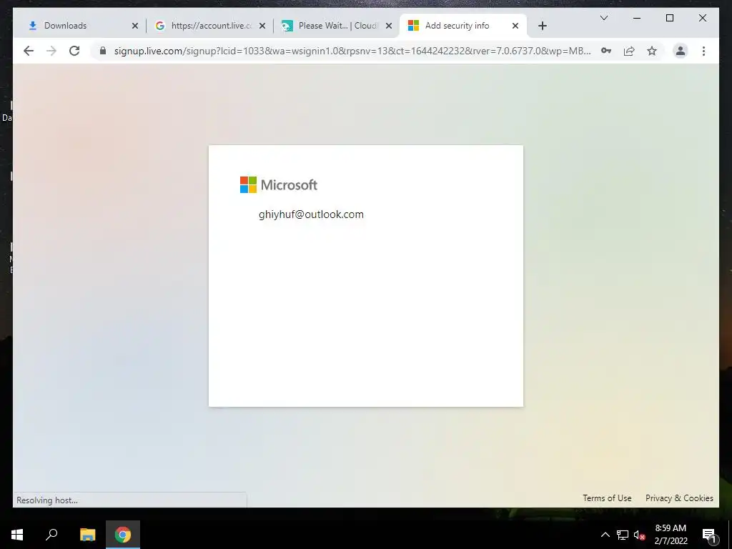Minimize the Chrome window
Screen dimensions: 732x549
click(637, 18)
